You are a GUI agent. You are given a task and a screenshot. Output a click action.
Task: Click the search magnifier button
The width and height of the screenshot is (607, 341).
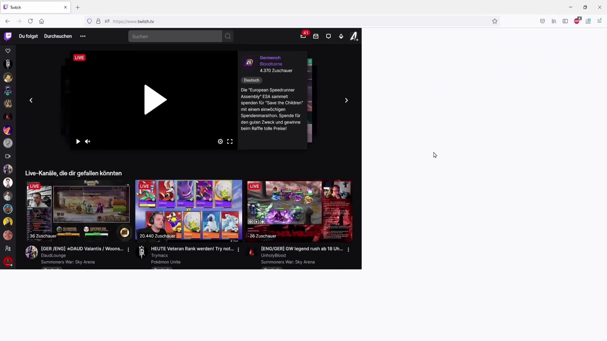(228, 36)
